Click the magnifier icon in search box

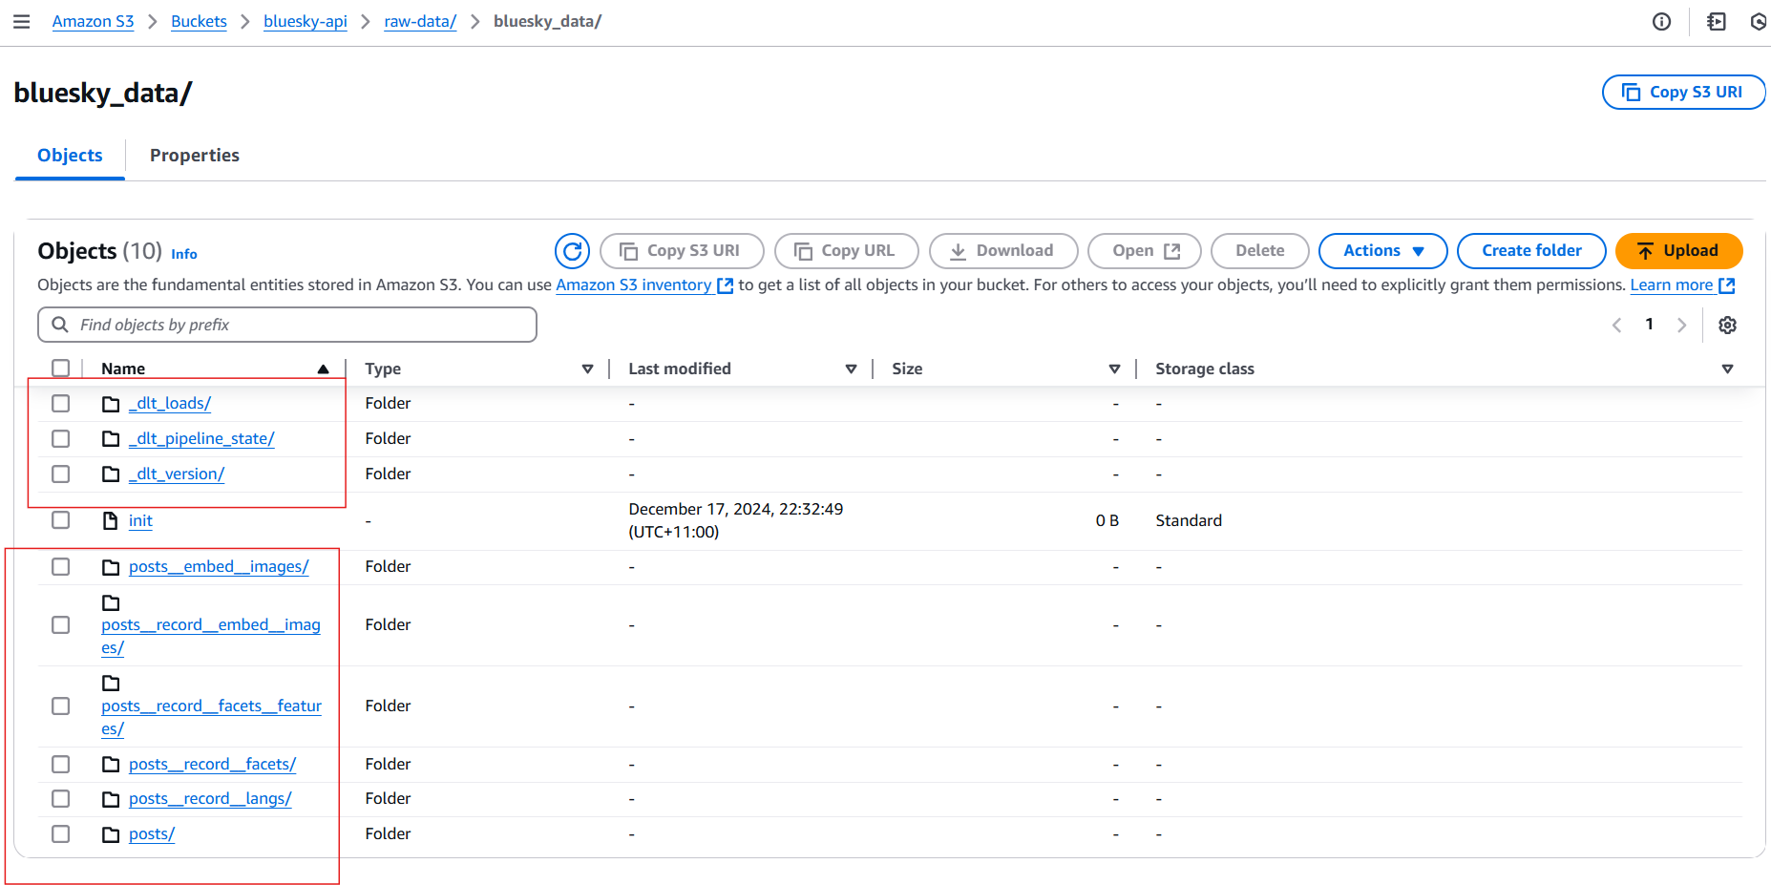coord(61,325)
